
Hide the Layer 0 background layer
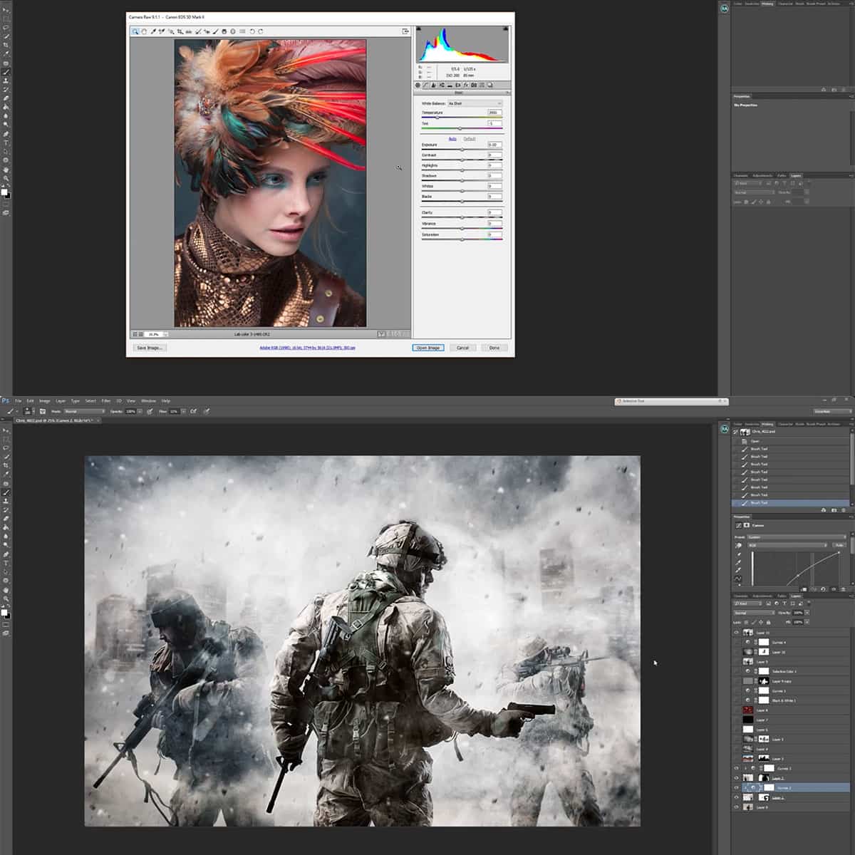point(737,807)
